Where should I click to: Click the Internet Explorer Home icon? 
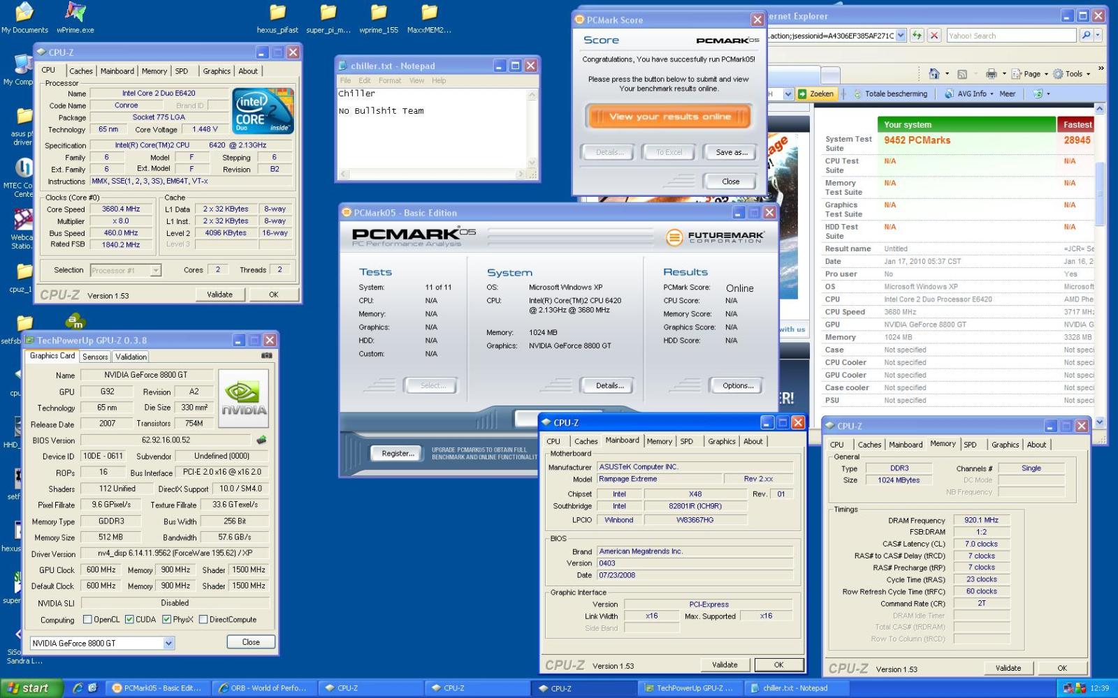coord(934,73)
